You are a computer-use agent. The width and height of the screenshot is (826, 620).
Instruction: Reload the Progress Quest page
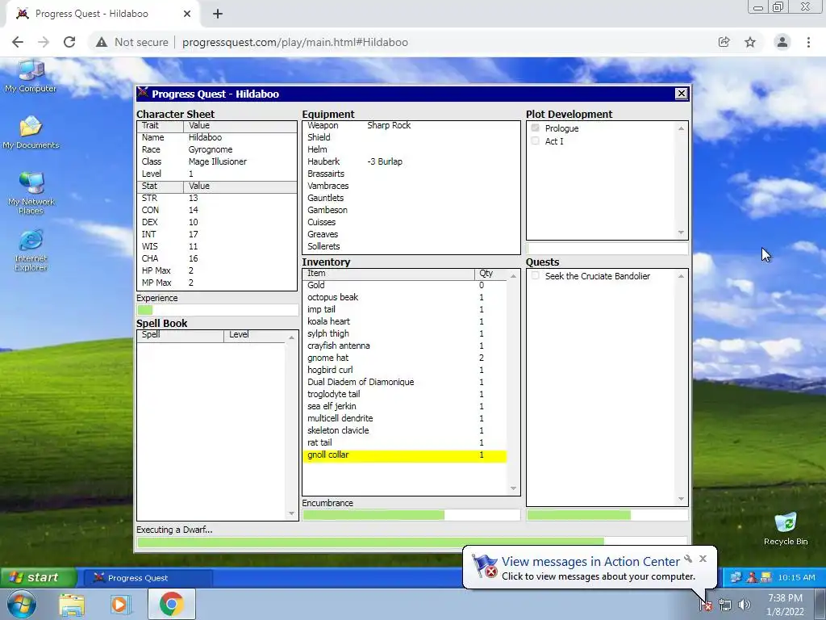[69, 42]
